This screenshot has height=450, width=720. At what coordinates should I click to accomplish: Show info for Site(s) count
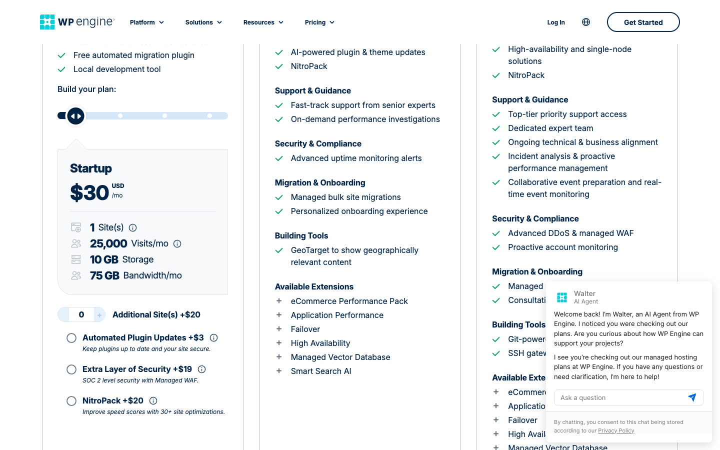pos(133,228)
